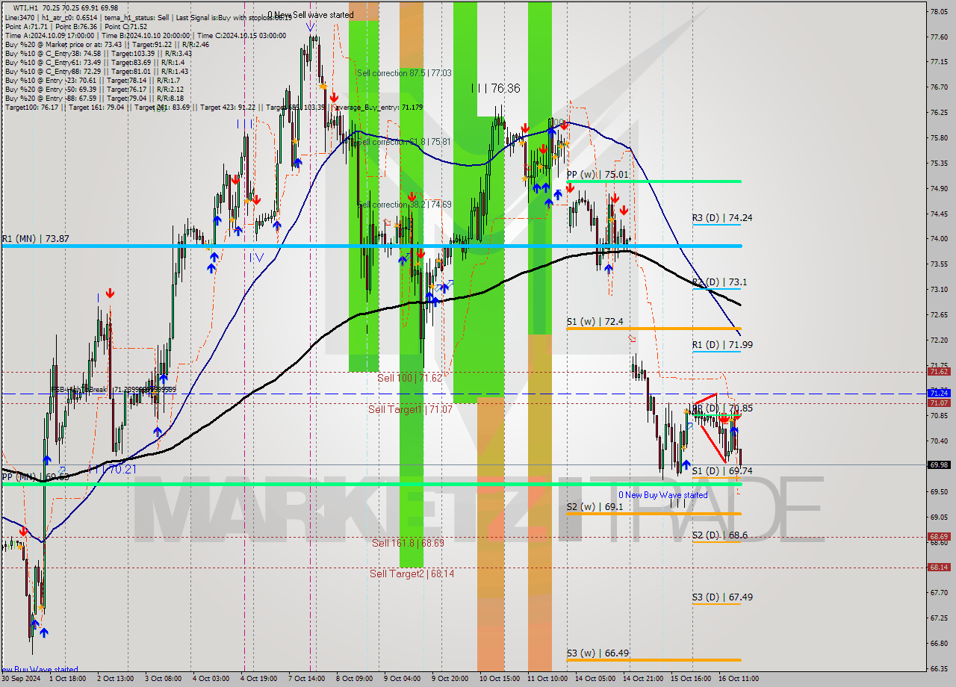Viewport: 956px width, 687px height.
Task: Click 'Sell correction 38.2 | 74.69' label
Action: point(404,205)
